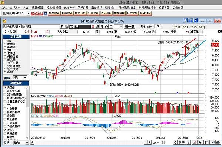
Task: Click the horizontal chart scrollbar right arrow
Action: (149, 142)
